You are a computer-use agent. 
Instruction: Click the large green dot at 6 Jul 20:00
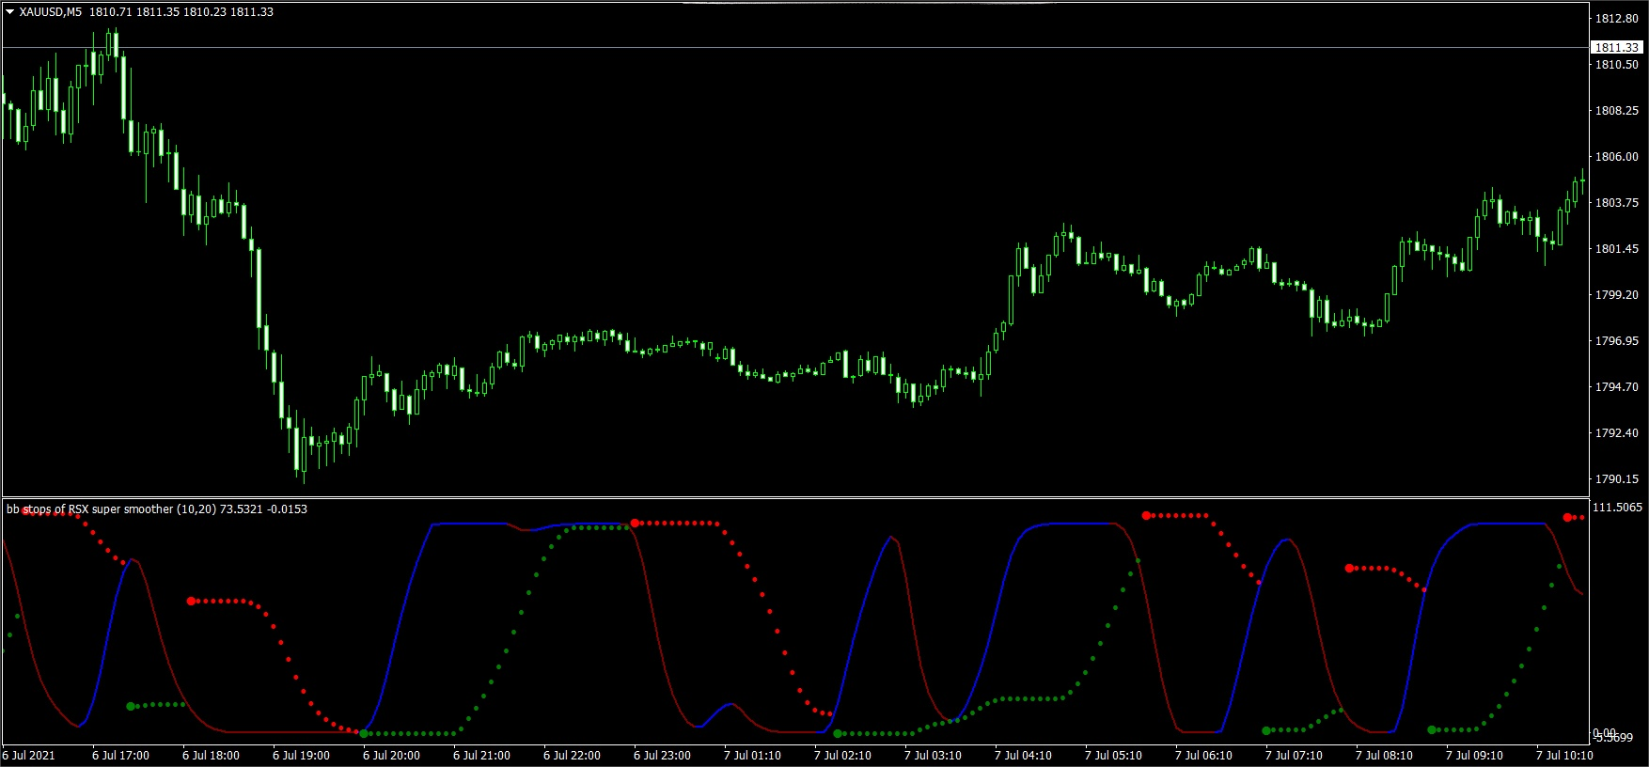(x=365, y=733)
